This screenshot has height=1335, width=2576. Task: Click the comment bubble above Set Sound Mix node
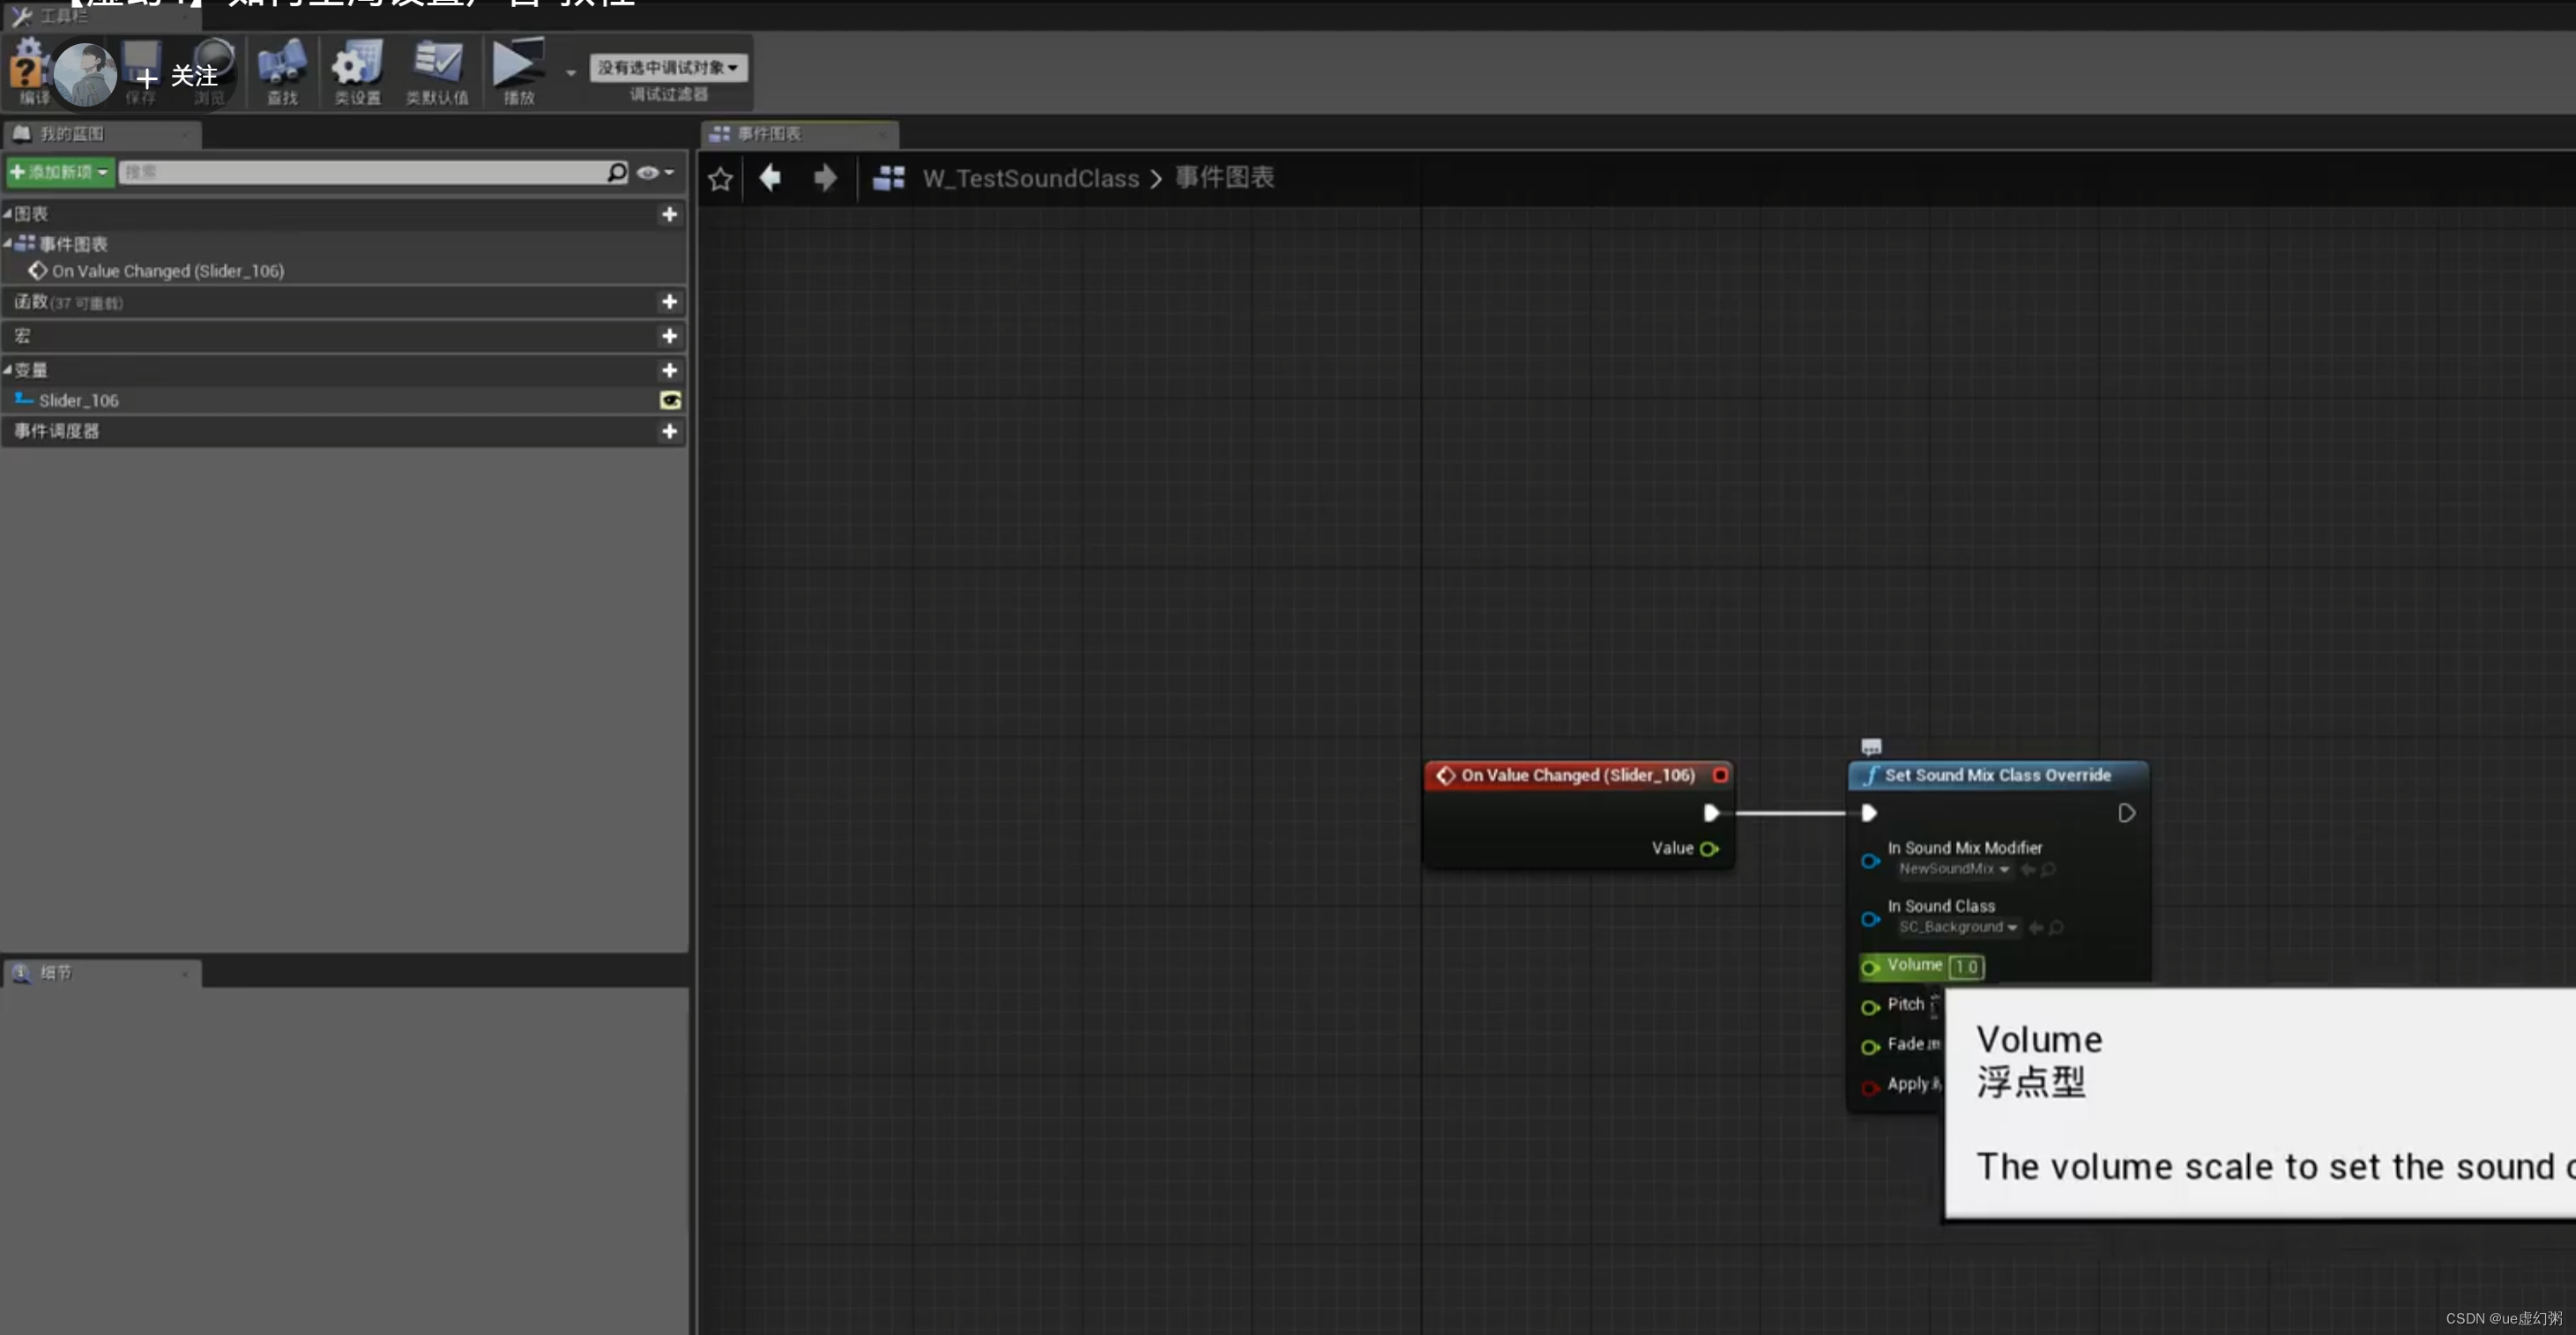[1871, 746]
